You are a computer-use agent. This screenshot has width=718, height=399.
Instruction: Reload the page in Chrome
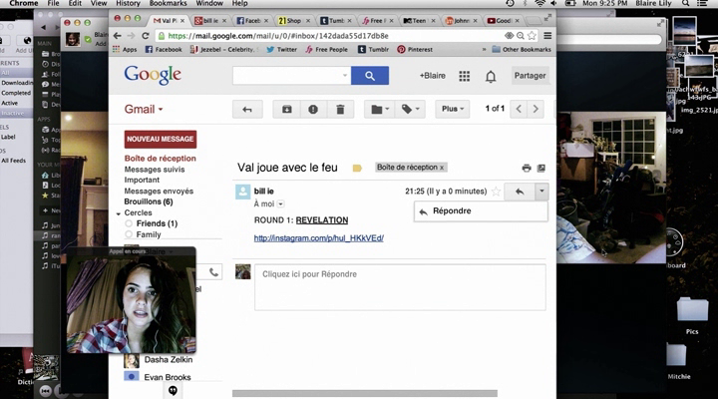pyautogui.click(x=146, y=36)
